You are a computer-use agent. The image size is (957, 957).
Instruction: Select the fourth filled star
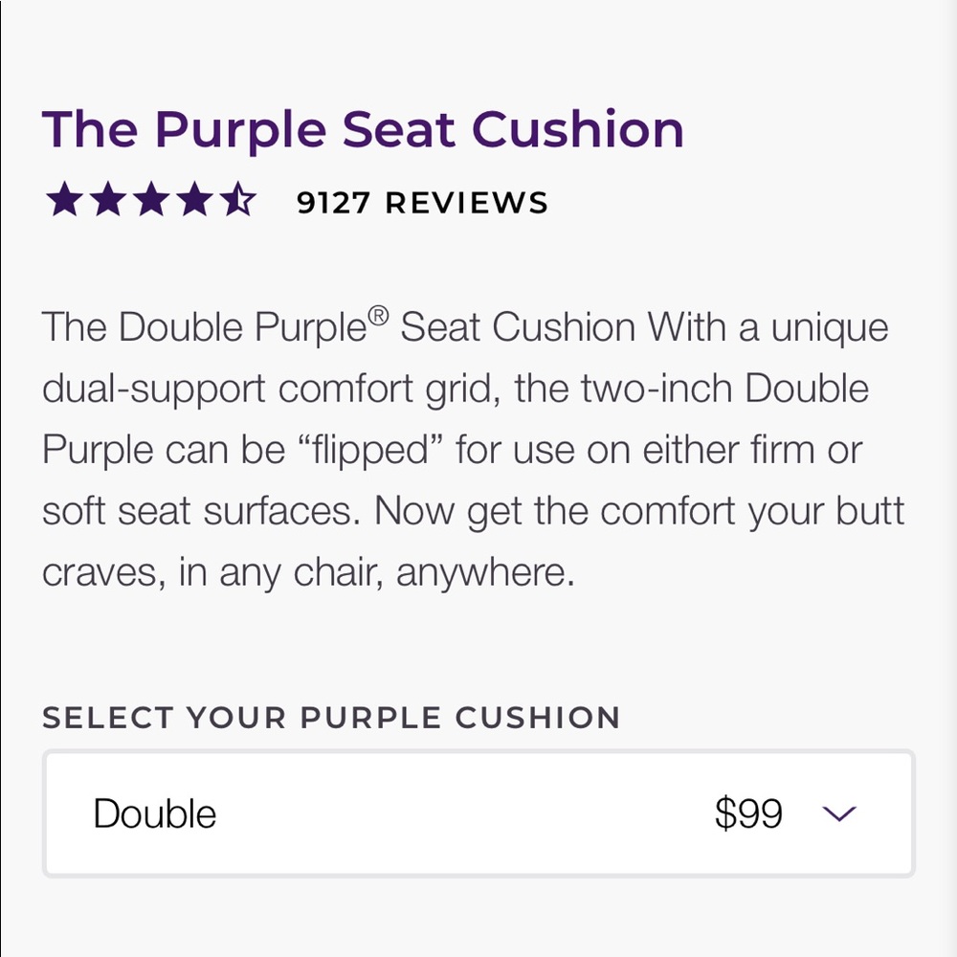pyautogui.click(x=195, y=201)
